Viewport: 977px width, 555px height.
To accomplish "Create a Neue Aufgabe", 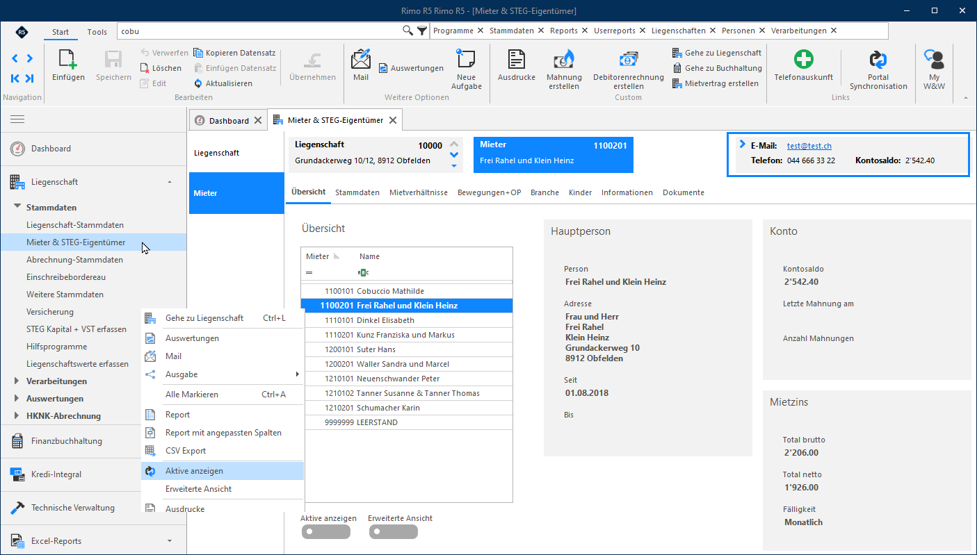I will pyautogui.click(x=466, y=69).
